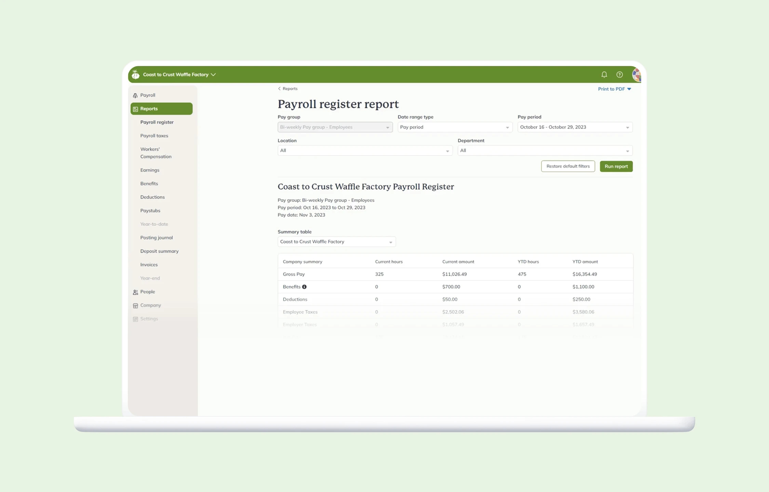
Task: Click the profile avatar
Action: point(636,74)
